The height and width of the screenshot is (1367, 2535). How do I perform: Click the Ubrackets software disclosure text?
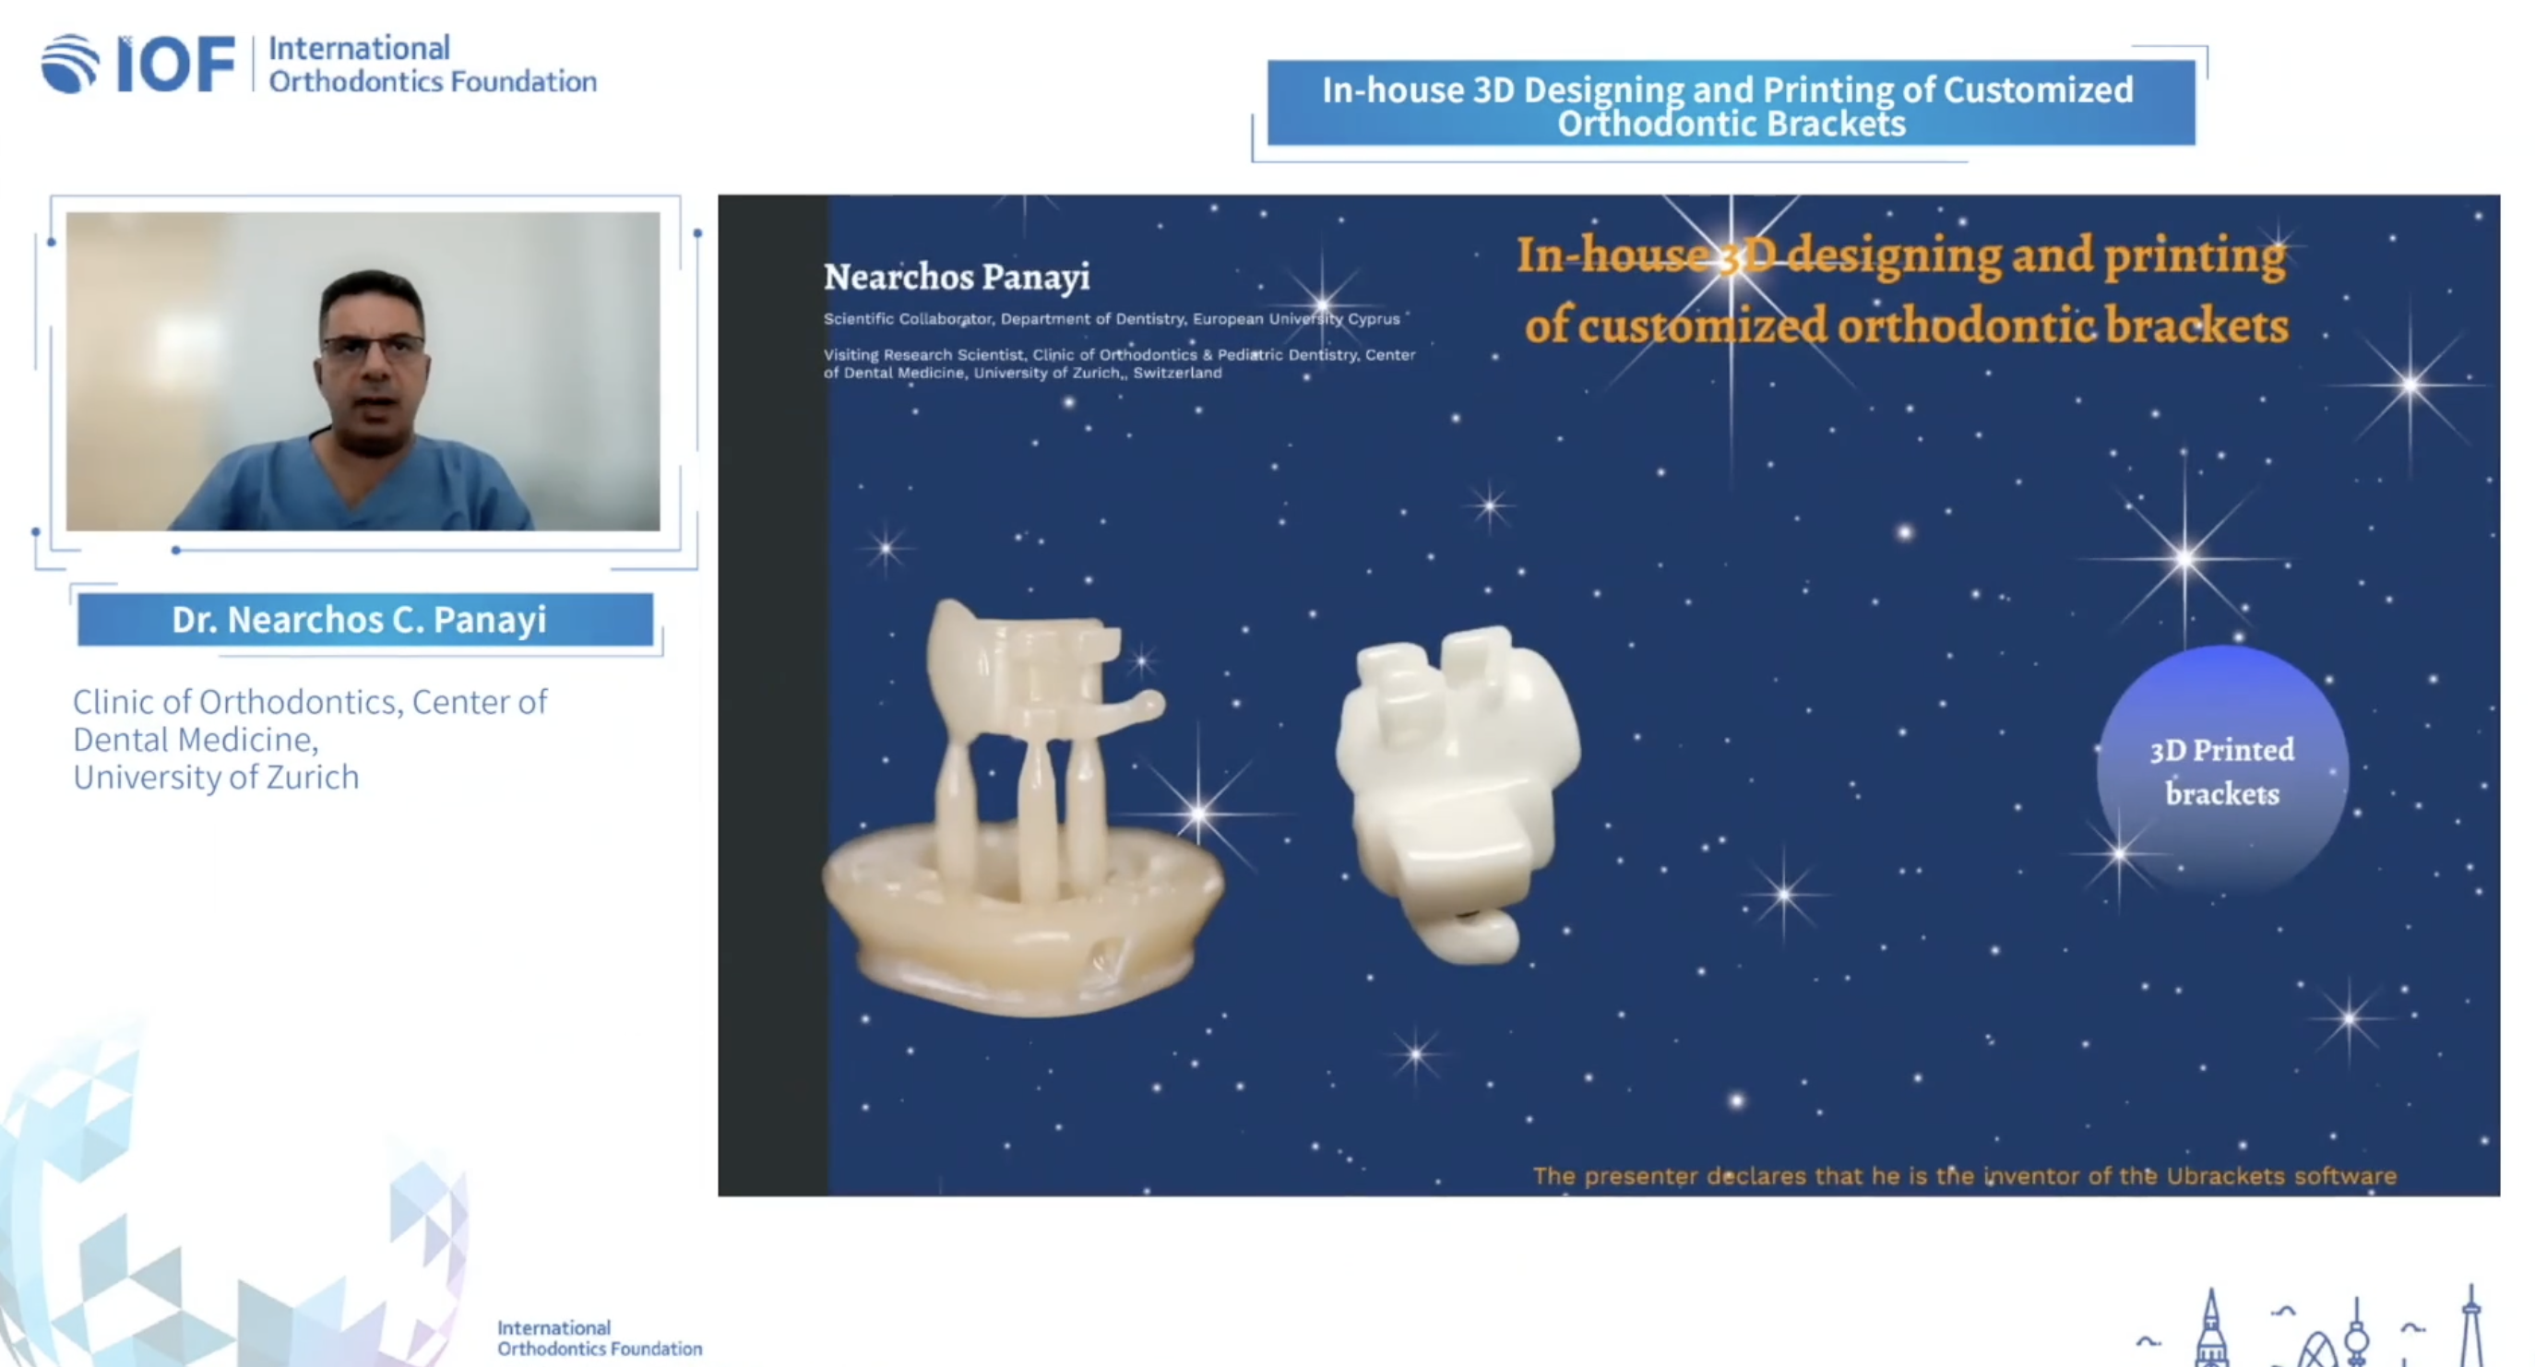(1964, 1175)
